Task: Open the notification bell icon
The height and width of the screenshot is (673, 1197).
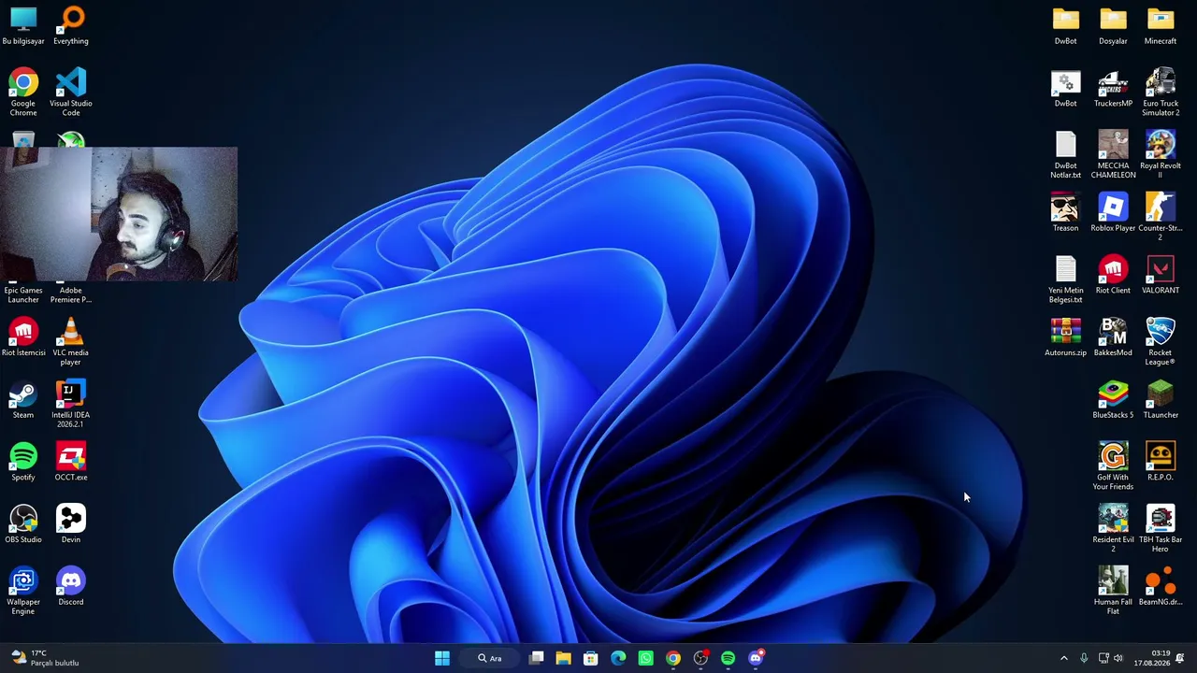Action: coord(1180,658)
